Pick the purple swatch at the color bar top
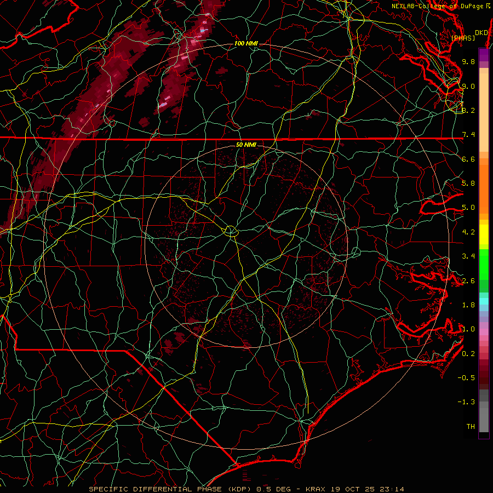 (484, 55)
